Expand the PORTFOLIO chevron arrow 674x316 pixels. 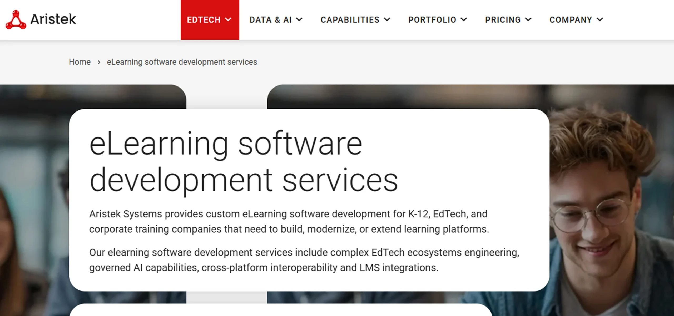464,19
